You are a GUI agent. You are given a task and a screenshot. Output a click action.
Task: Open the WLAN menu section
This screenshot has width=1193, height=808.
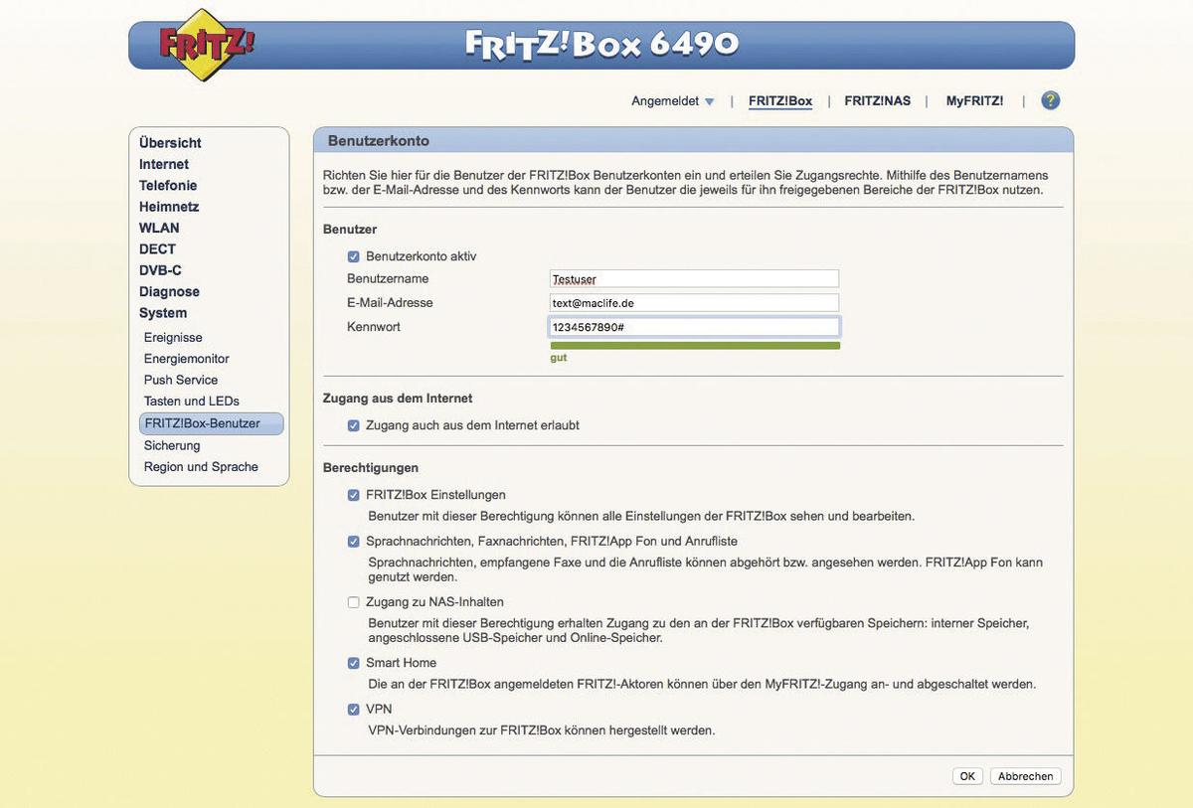point(159,228)
